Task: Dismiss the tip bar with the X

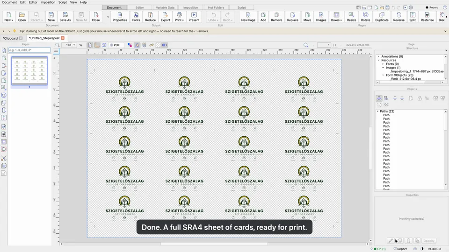Action: 445,31
